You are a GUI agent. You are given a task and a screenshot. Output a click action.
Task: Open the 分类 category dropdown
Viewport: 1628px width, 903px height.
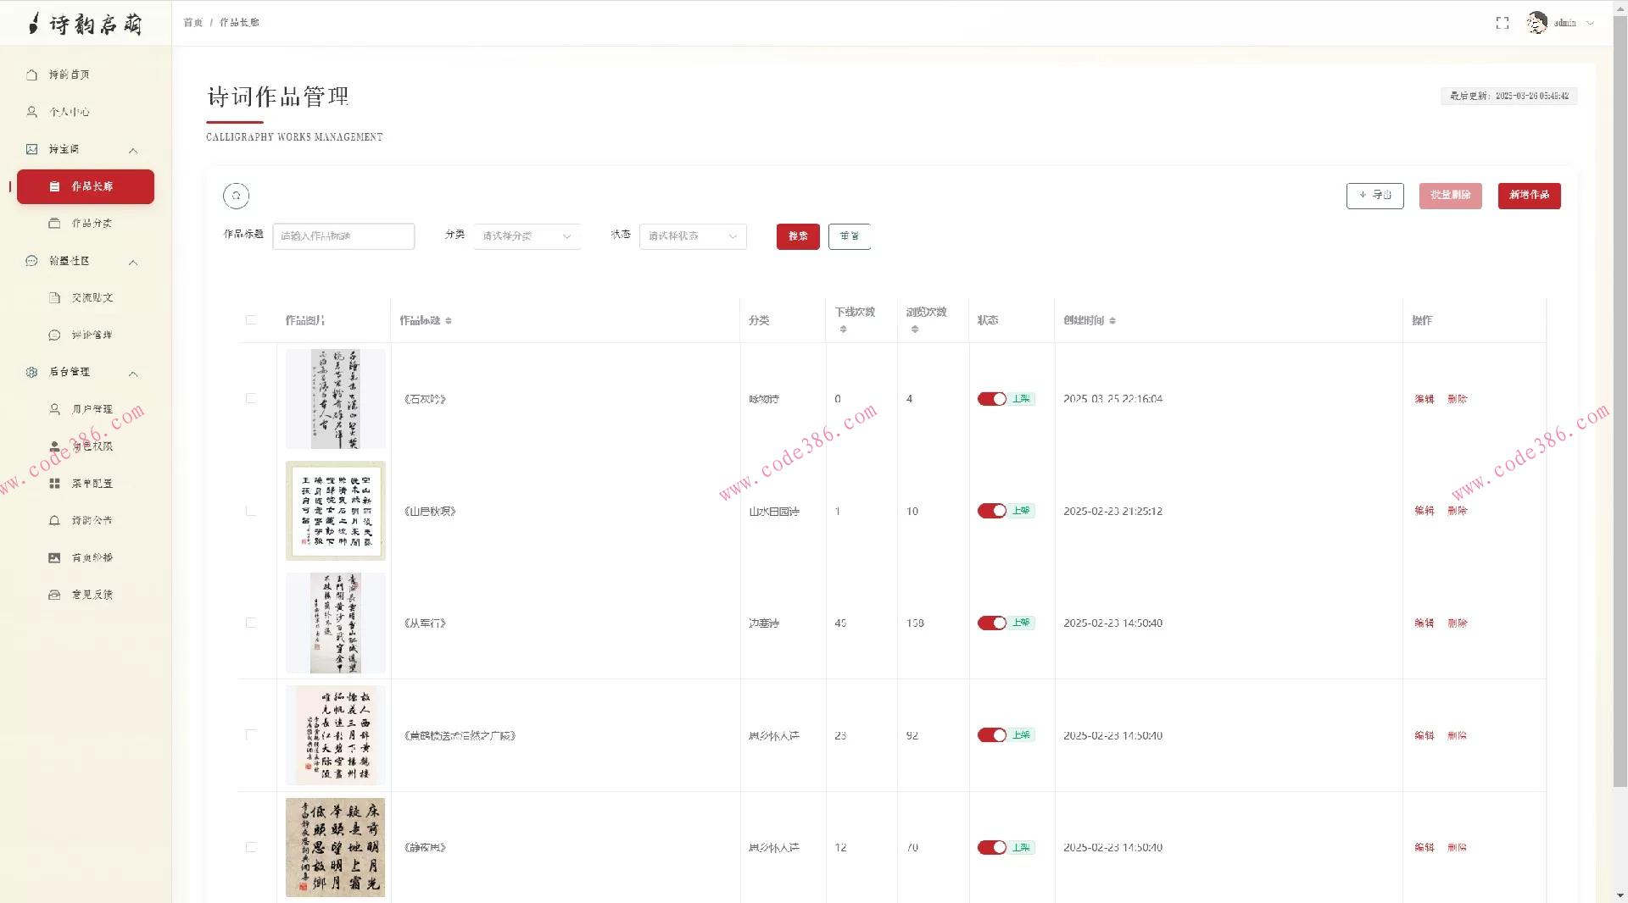pos(526,236)
